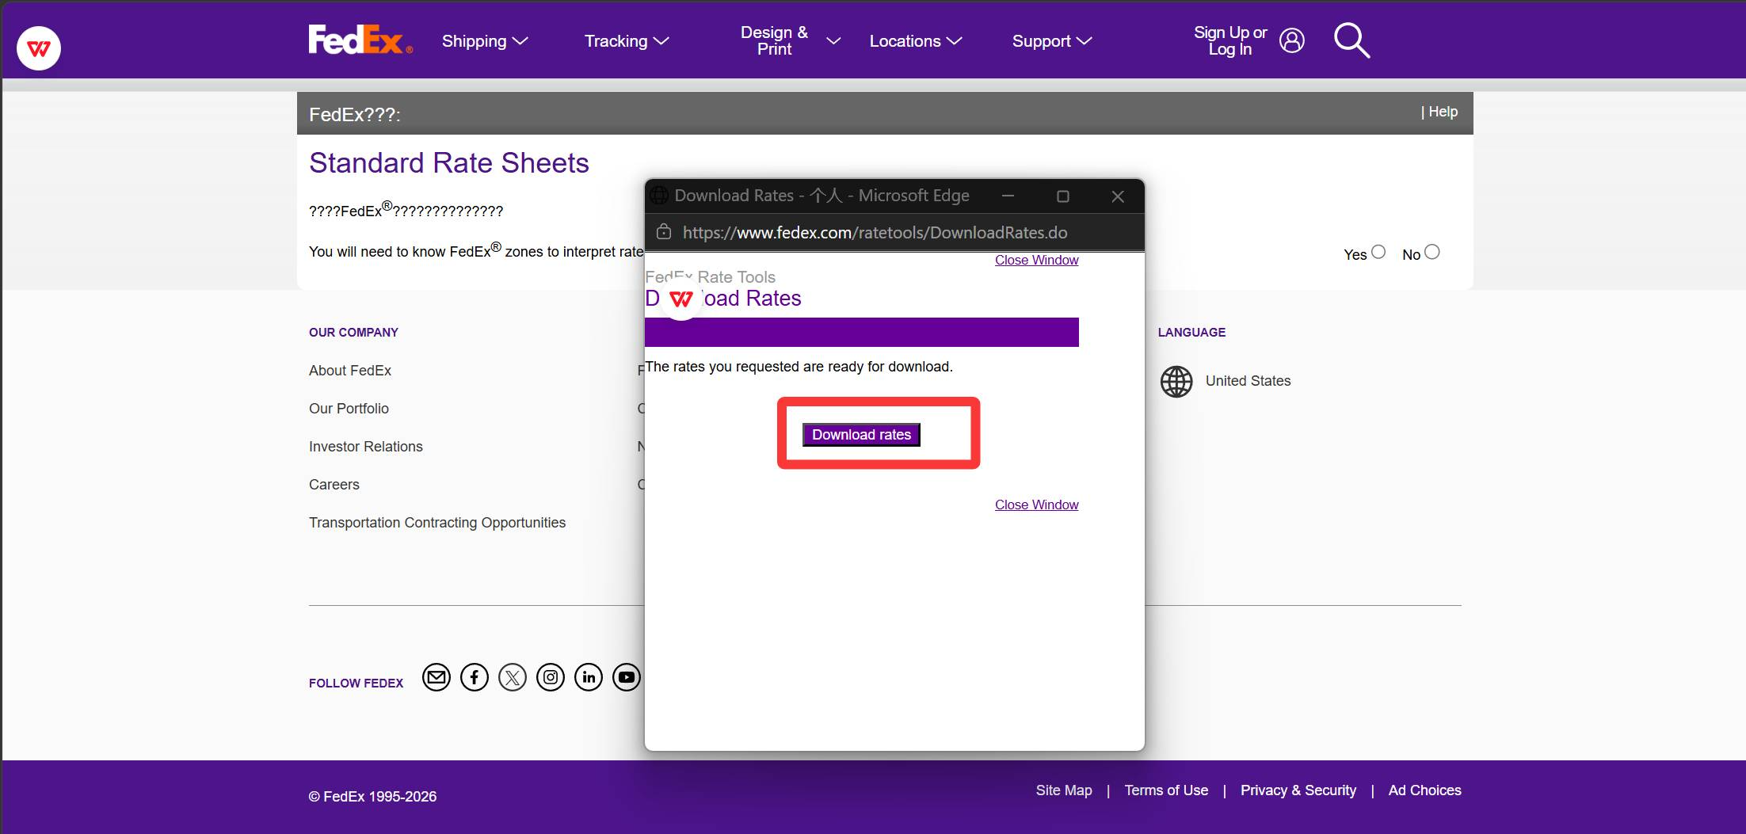Click the WPS floating button top-left
The image size is (1746, 834).
39,48
